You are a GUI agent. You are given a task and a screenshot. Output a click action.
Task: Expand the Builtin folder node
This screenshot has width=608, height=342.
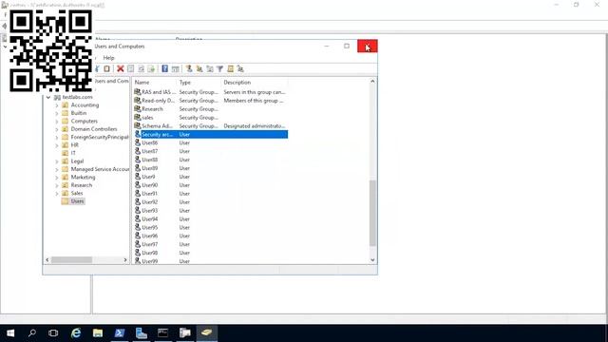pyautogui.click(x=57, y=113)
